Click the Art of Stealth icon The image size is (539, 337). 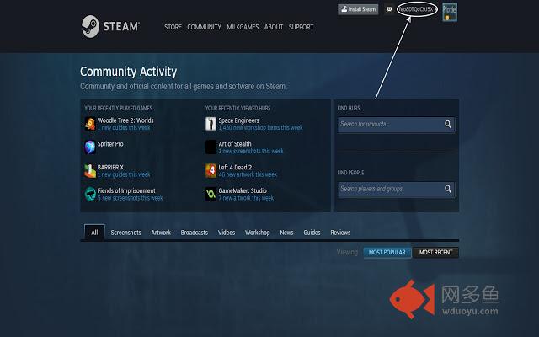pyautogui.click(x=211, y=147)
